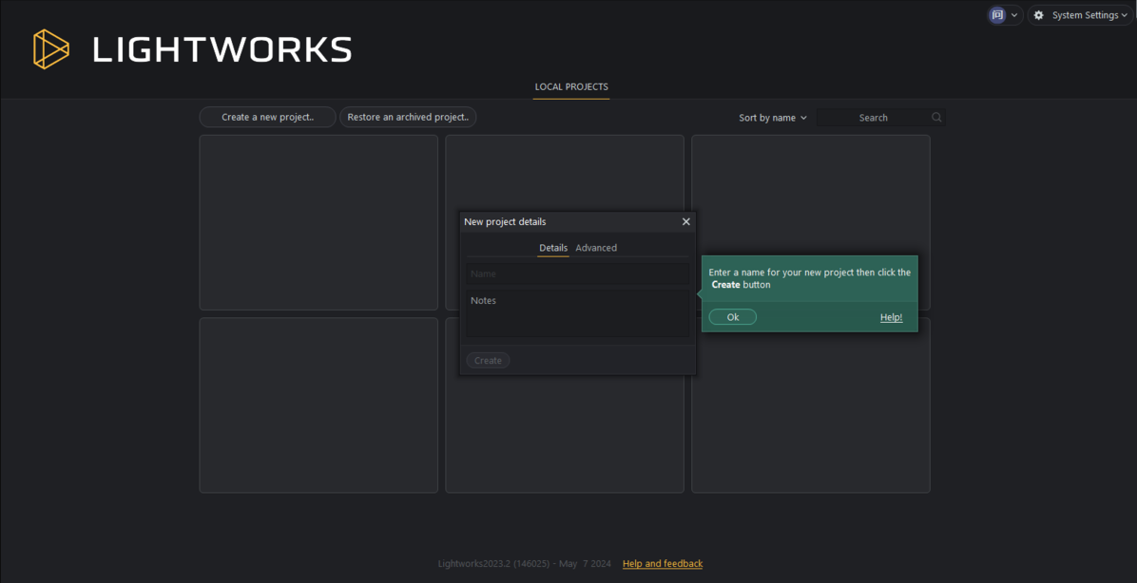This screenshot has height=583, width=1137.
Task: Click the Lightworks2023.2 version text
Action: tap(525, 563)
